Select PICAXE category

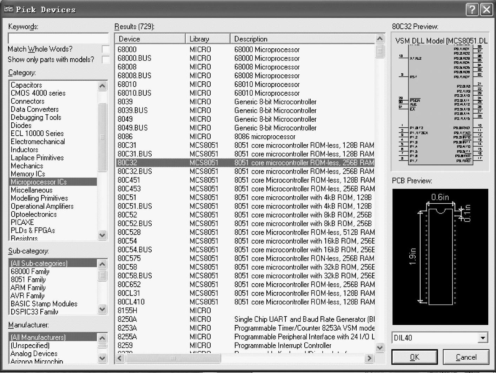coord(22,222)
